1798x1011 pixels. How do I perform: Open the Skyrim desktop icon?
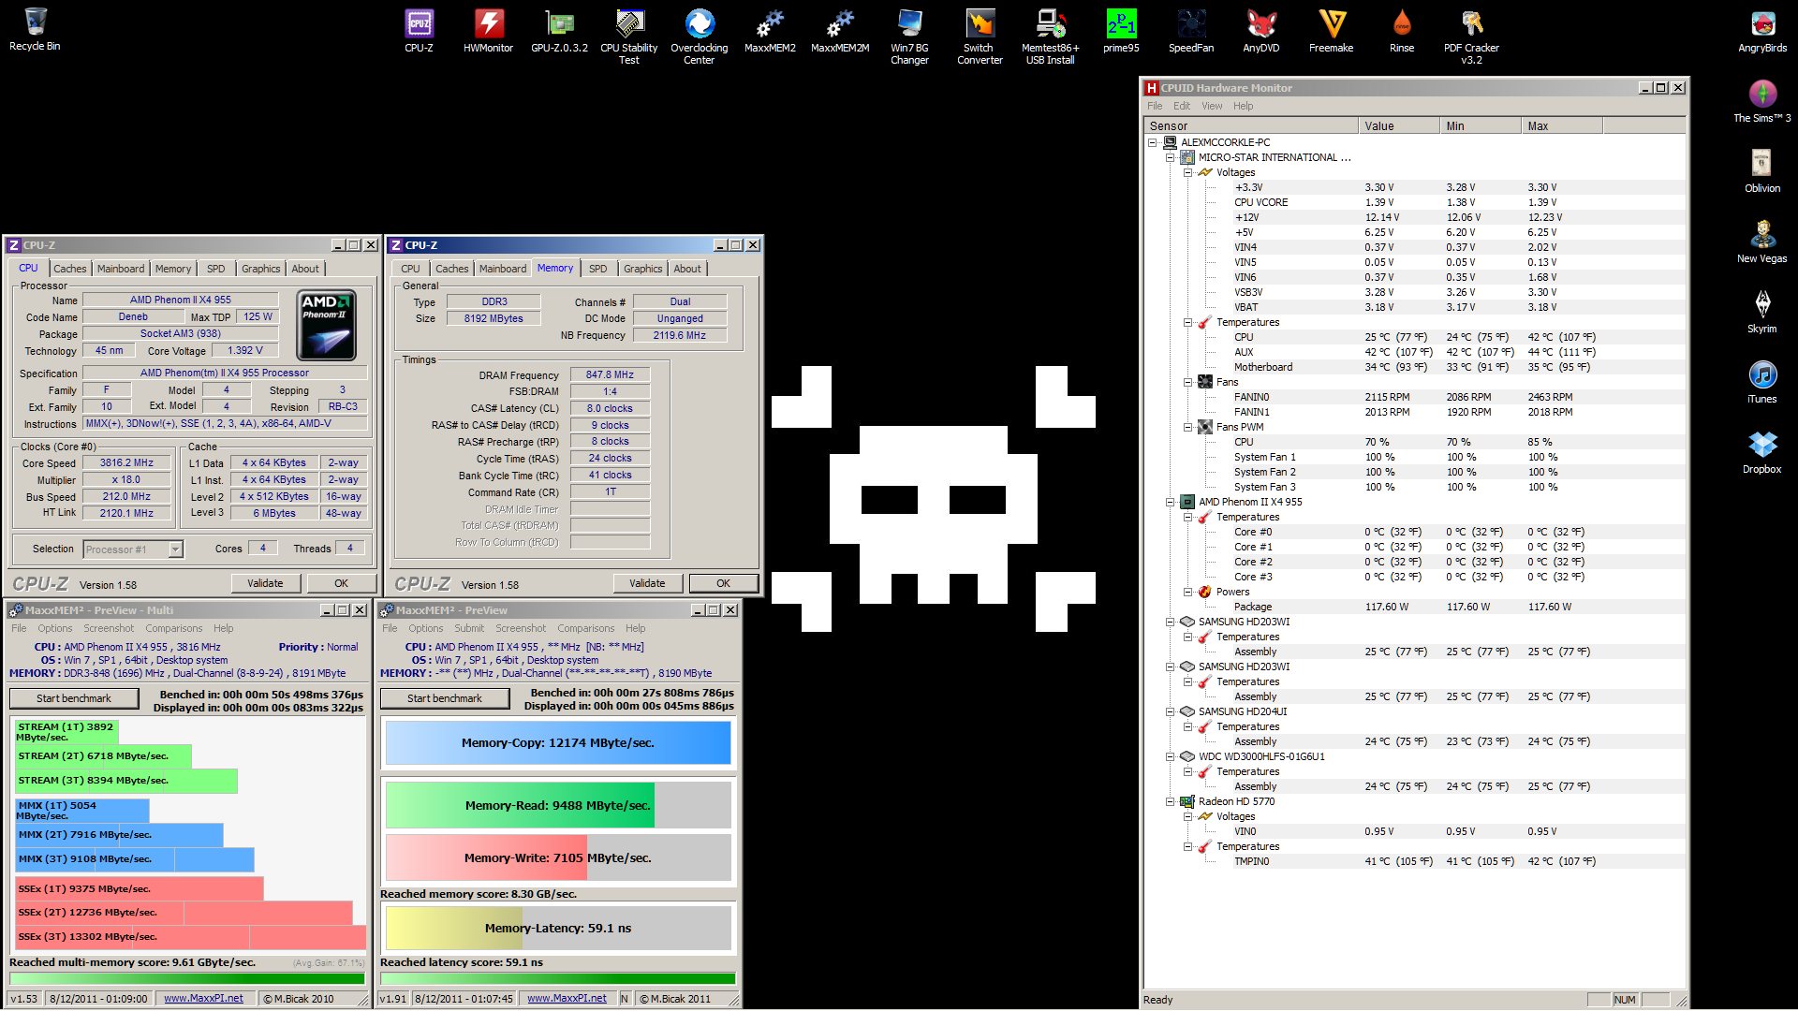[1762, 311]
